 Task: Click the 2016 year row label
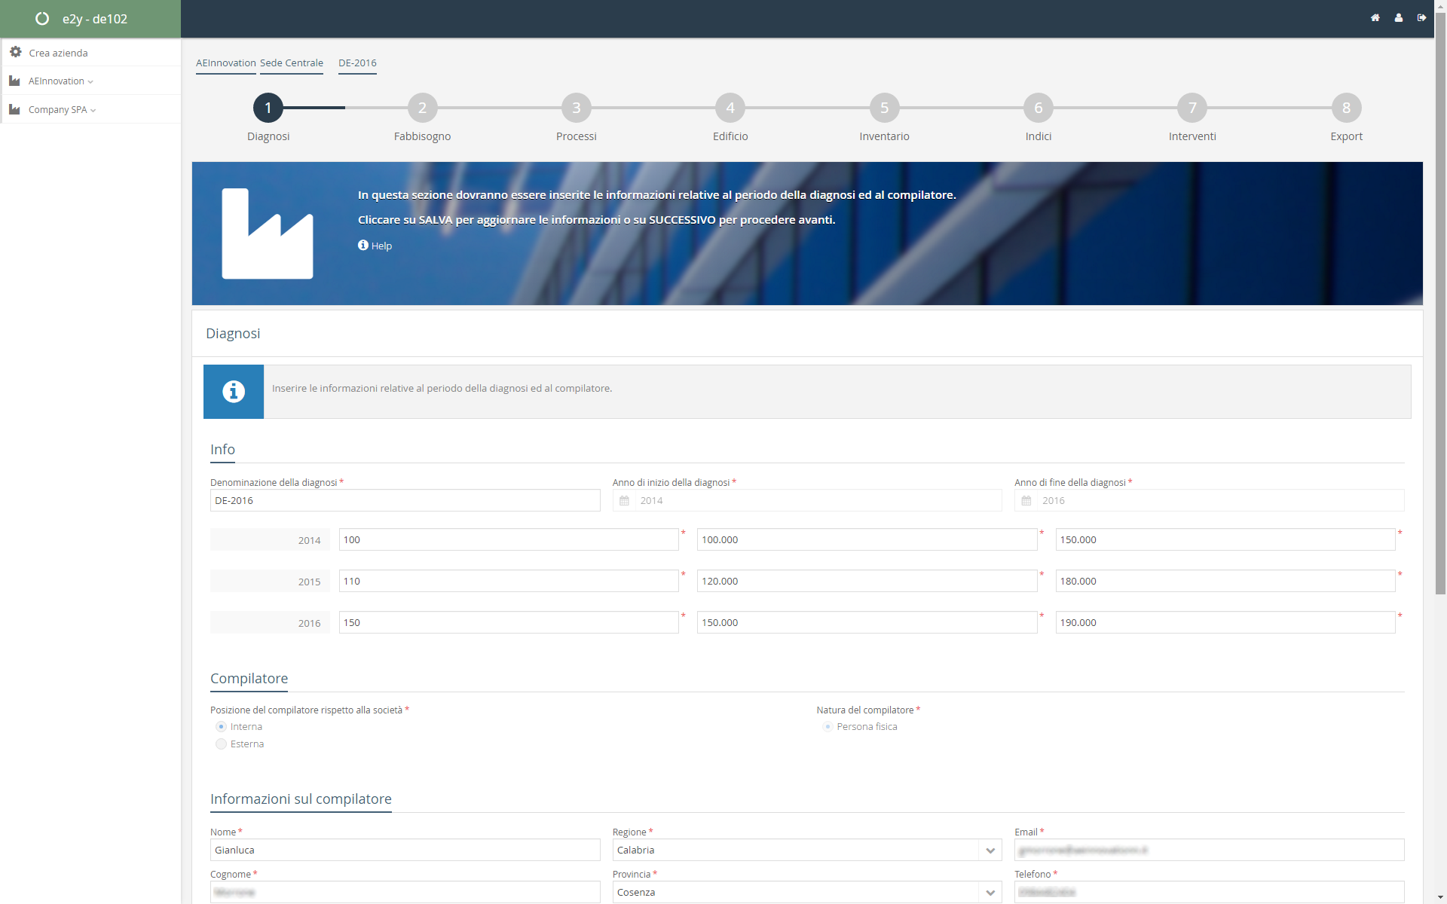point(270,623)
